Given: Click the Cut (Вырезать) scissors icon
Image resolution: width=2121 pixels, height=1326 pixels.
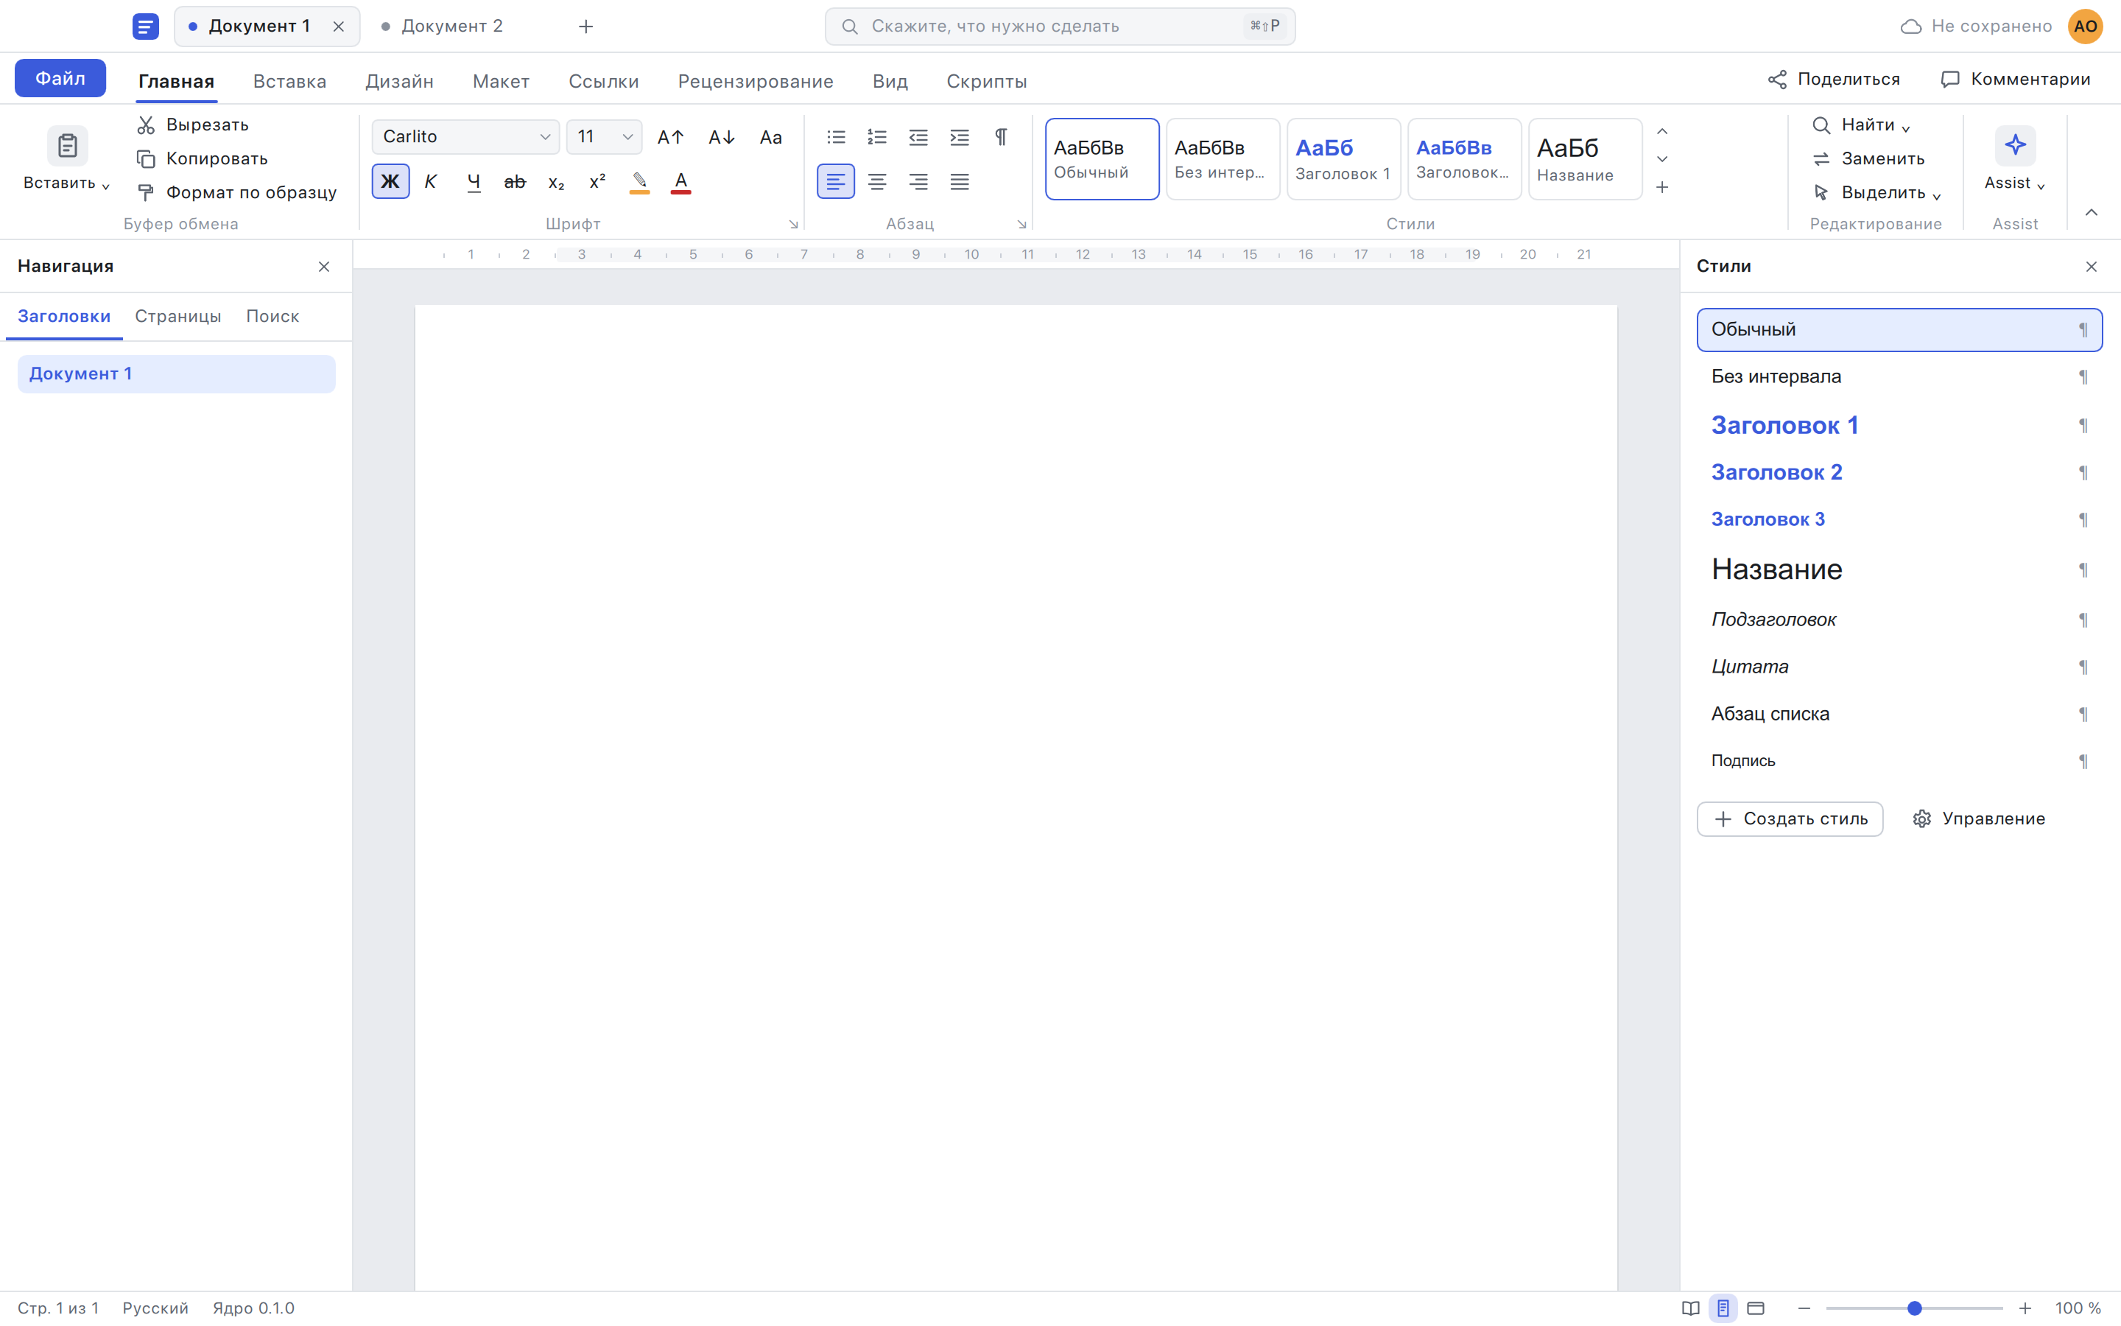Looking at the screenshot, I should 147,124.
